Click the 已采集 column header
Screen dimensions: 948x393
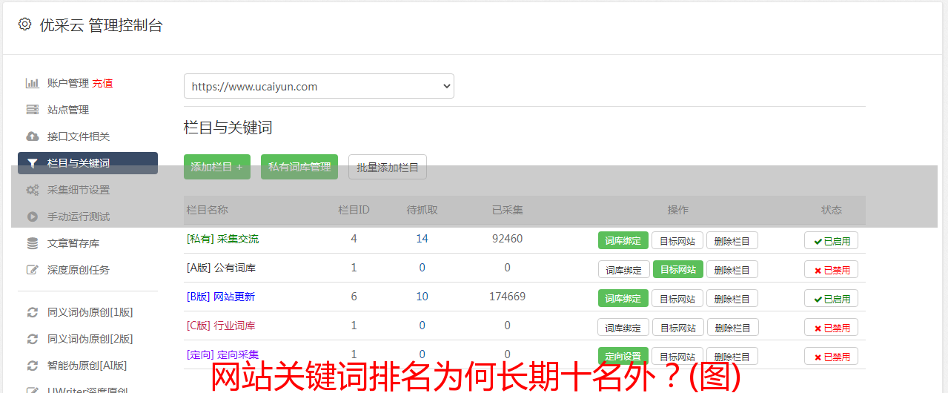[508, 210]
